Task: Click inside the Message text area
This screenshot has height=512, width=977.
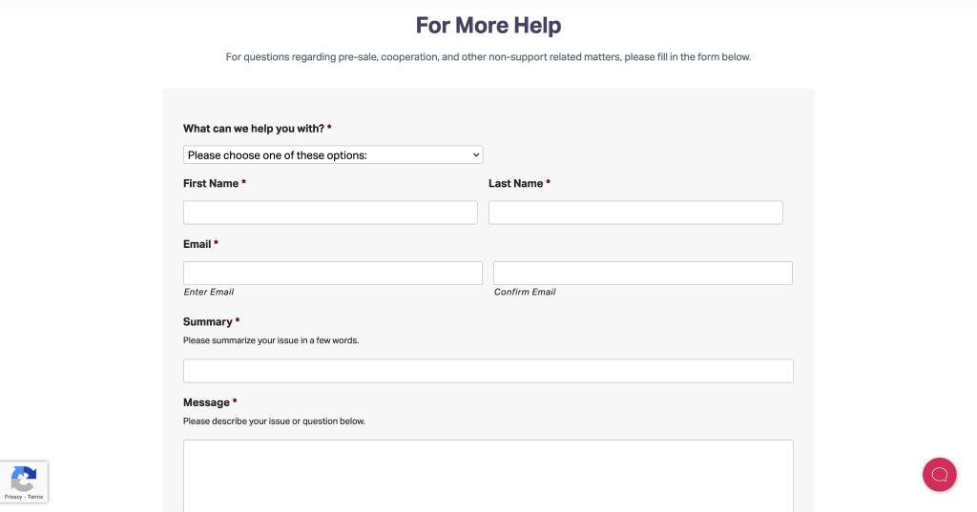Action: [488, 475]
